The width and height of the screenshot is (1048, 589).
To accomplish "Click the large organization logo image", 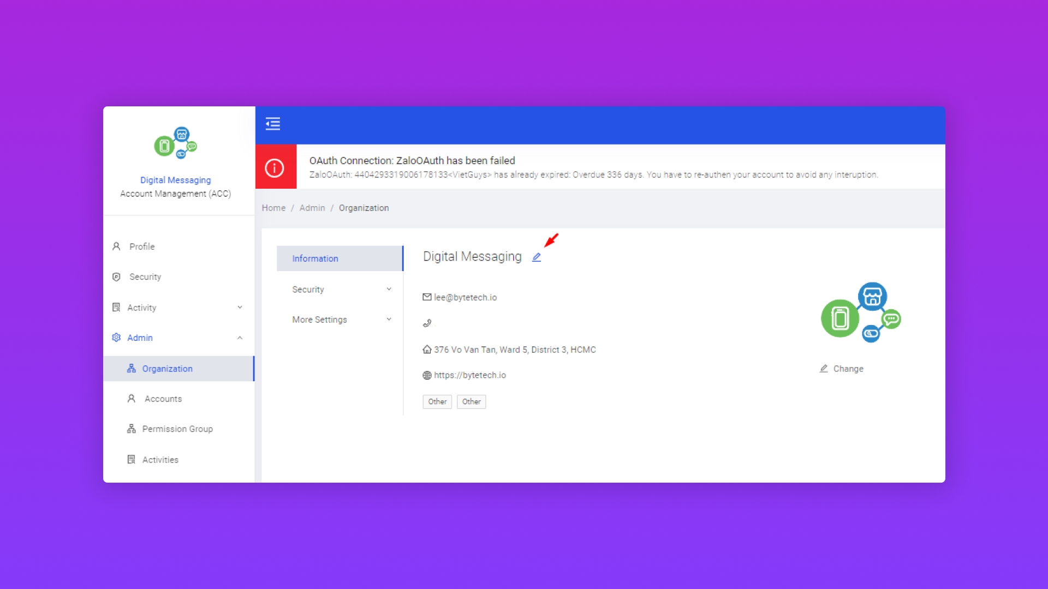I will point(861,313).
